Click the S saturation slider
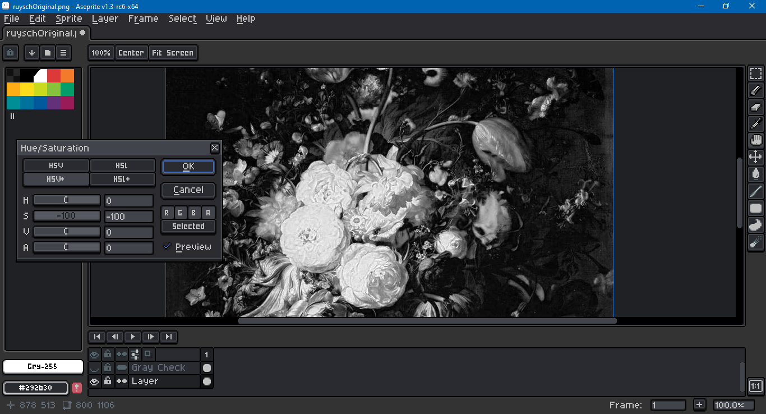 [67, 216]
